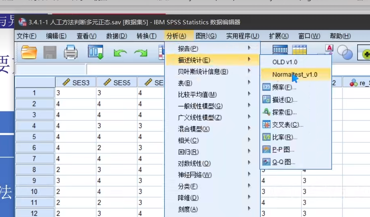370x217 pixels.
Task: Choose 探索(E)... from the submenu
Action: tap(296, 112)
